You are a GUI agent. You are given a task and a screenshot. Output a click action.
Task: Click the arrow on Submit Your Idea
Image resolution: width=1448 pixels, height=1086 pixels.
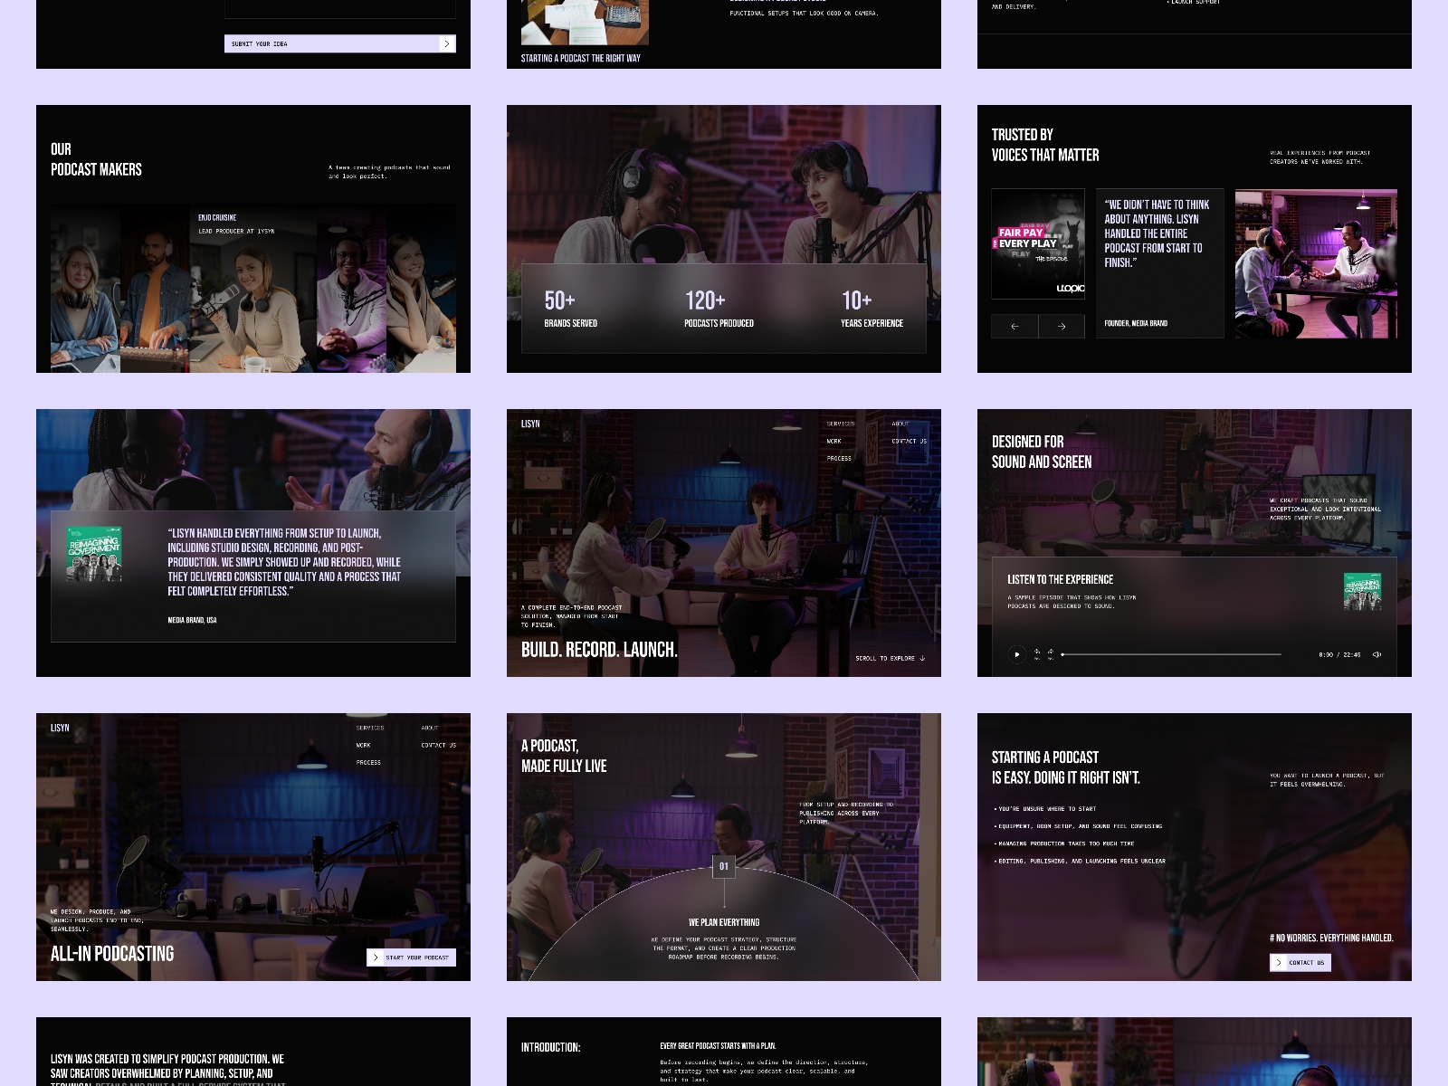click(x=446, y=43)
